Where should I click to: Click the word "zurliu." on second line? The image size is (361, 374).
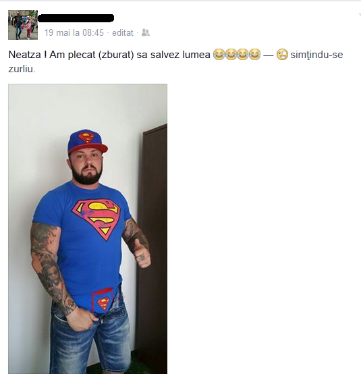(22, 69)
